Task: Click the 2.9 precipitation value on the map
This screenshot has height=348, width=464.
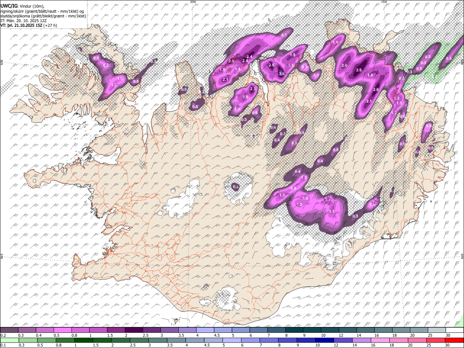Action: coord(231,61)
